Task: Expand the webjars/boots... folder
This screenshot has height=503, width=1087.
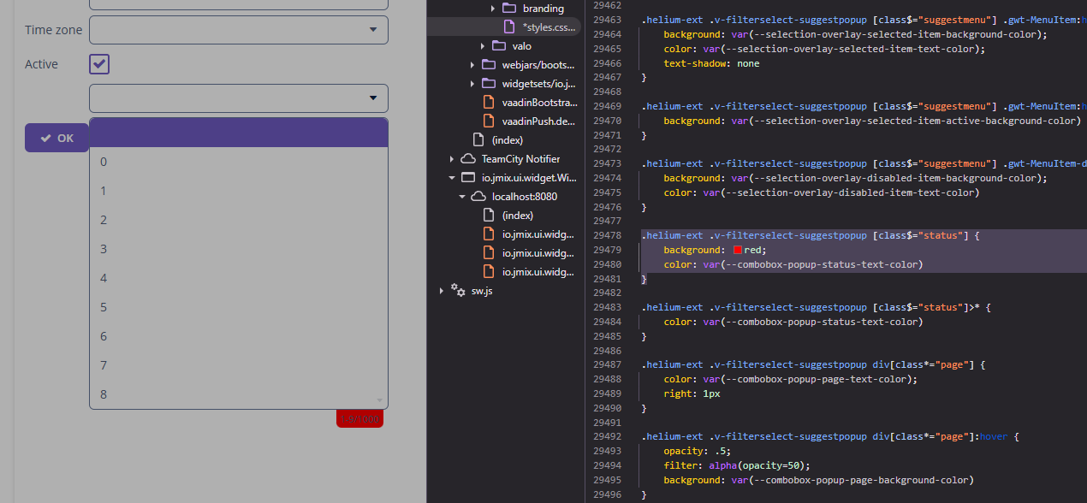Action: click(472, 65)
